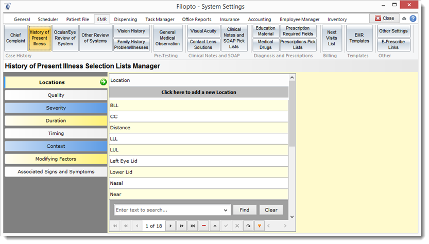
Task: Open Prescriptions Pick Lists
Action: (x=298, y=45)
